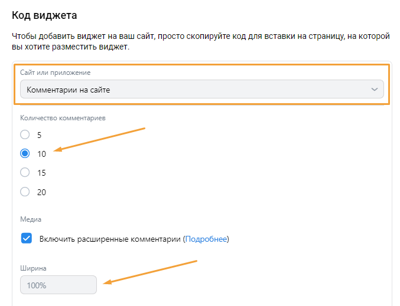This screenshot has height=306, width=400.
Task: Click the widget instructions paragraph text
Action: (x=201, y=41)
